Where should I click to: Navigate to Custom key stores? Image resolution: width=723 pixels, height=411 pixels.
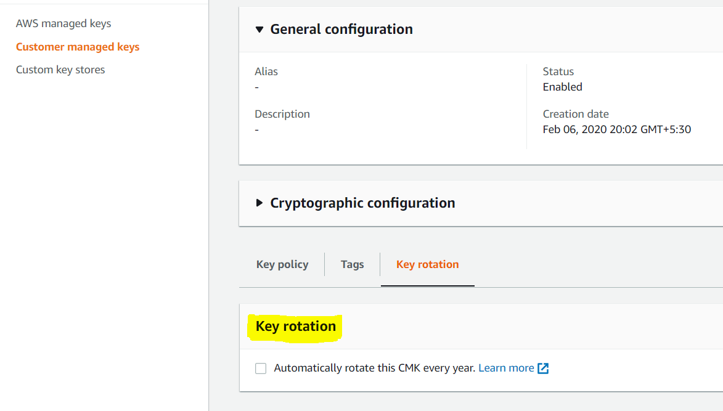pos(60,70)
